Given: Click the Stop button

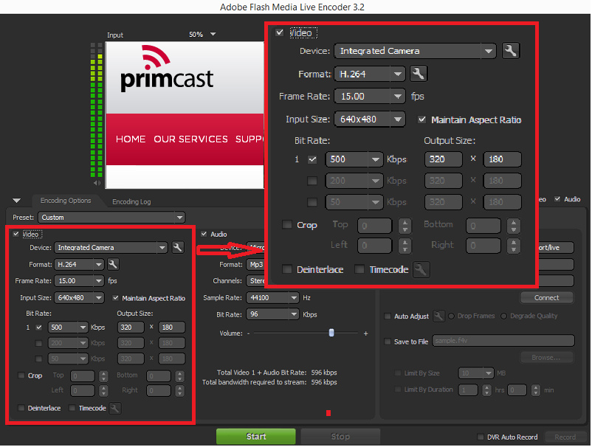Looking at the screenshot, I should tap(340, 437).
